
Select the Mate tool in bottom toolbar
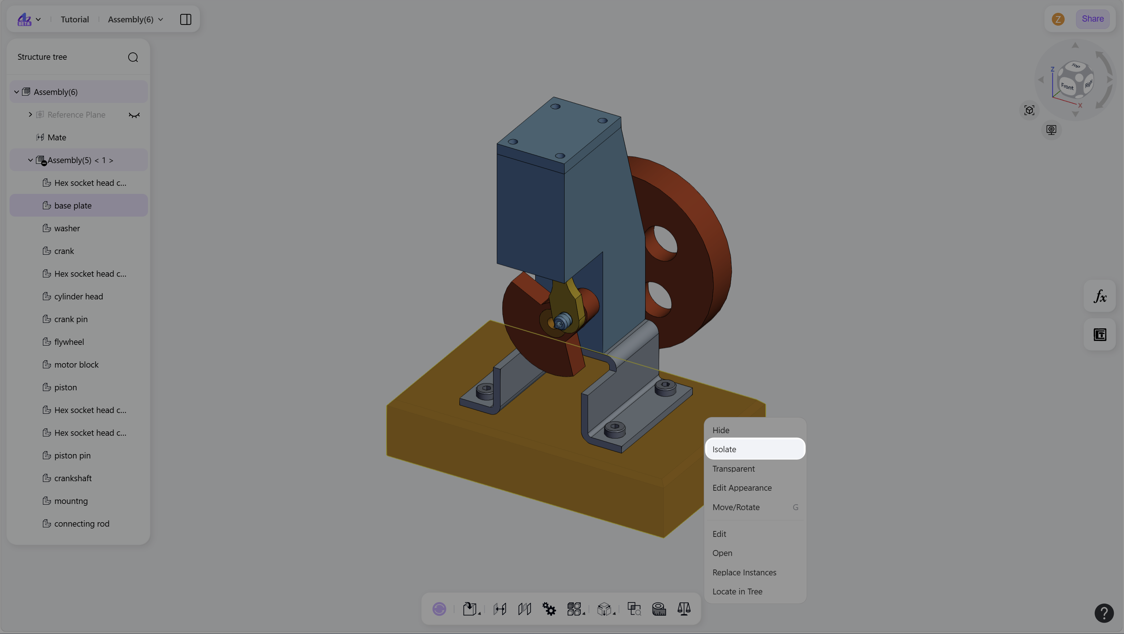click(500, 609)
